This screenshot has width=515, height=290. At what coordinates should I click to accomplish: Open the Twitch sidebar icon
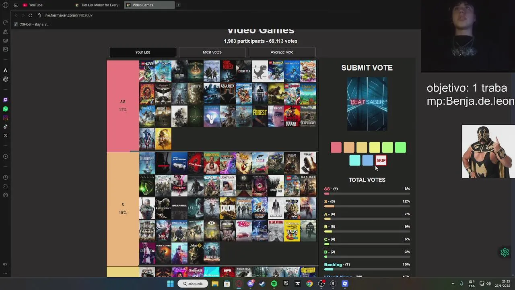5,100
